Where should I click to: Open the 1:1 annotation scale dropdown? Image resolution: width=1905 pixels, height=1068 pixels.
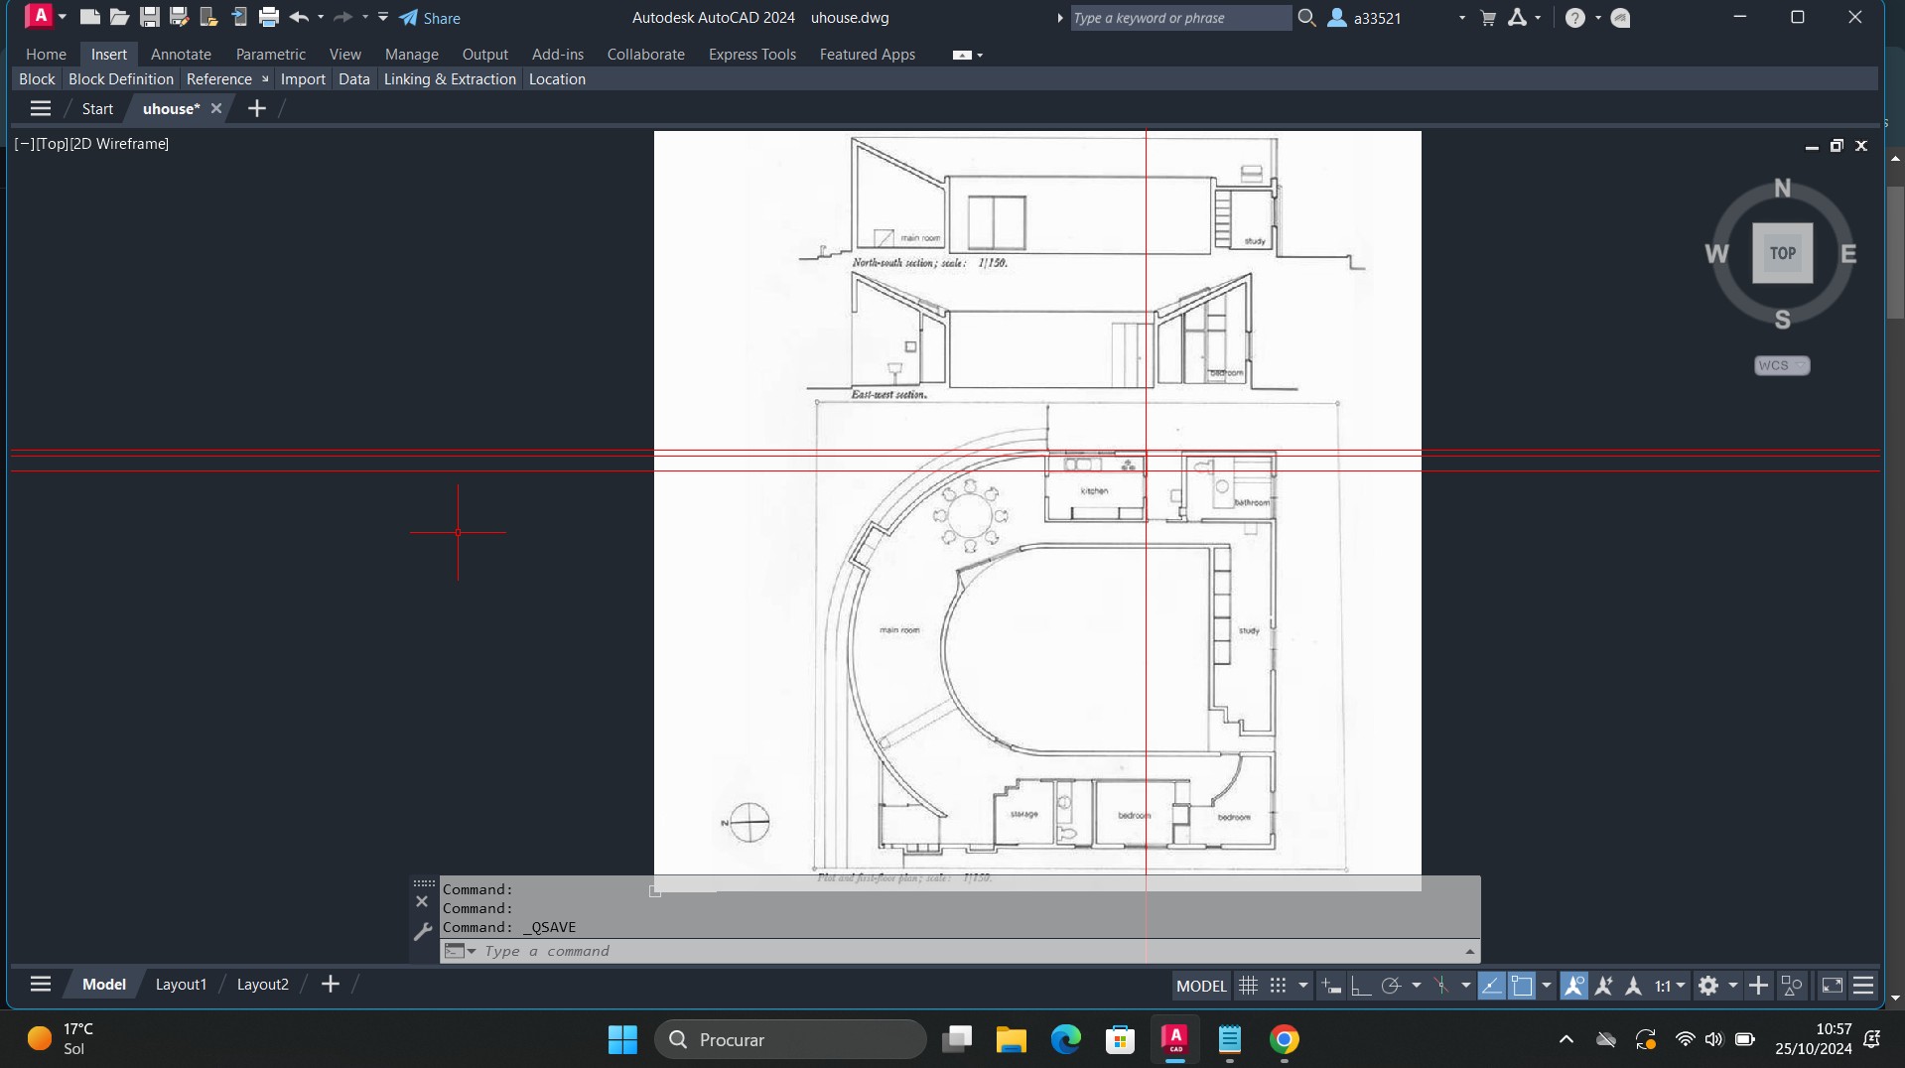click(x=1670, y=986)
